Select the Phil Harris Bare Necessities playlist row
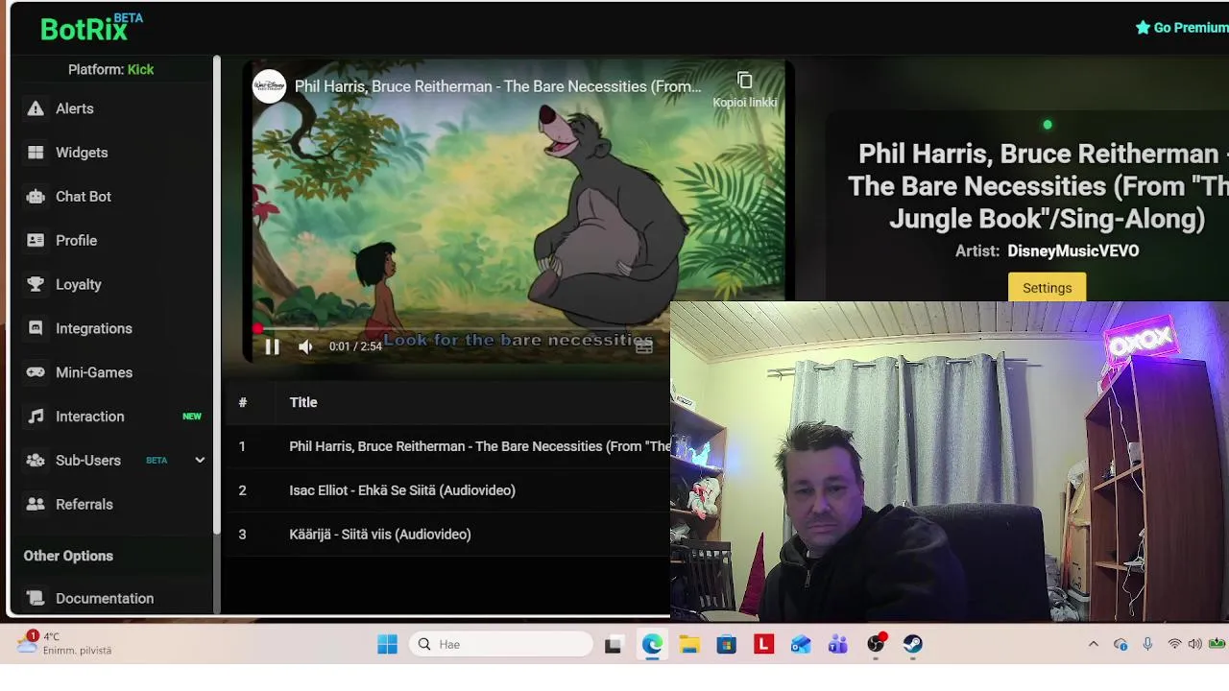The height and width of the screenshot is (691, 1229). click(448, 446)
